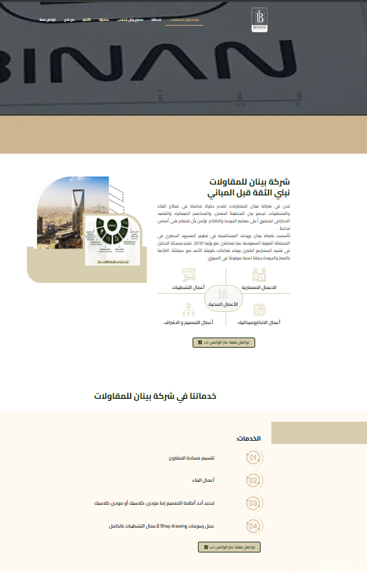Screen dimensions: 367x572
Task: Click the finishing works sofa and lamp icon
Action: (x=189, y=274)
